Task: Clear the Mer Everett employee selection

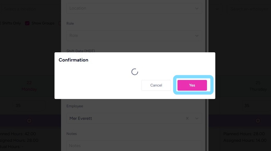Action: tap(187, 118)
